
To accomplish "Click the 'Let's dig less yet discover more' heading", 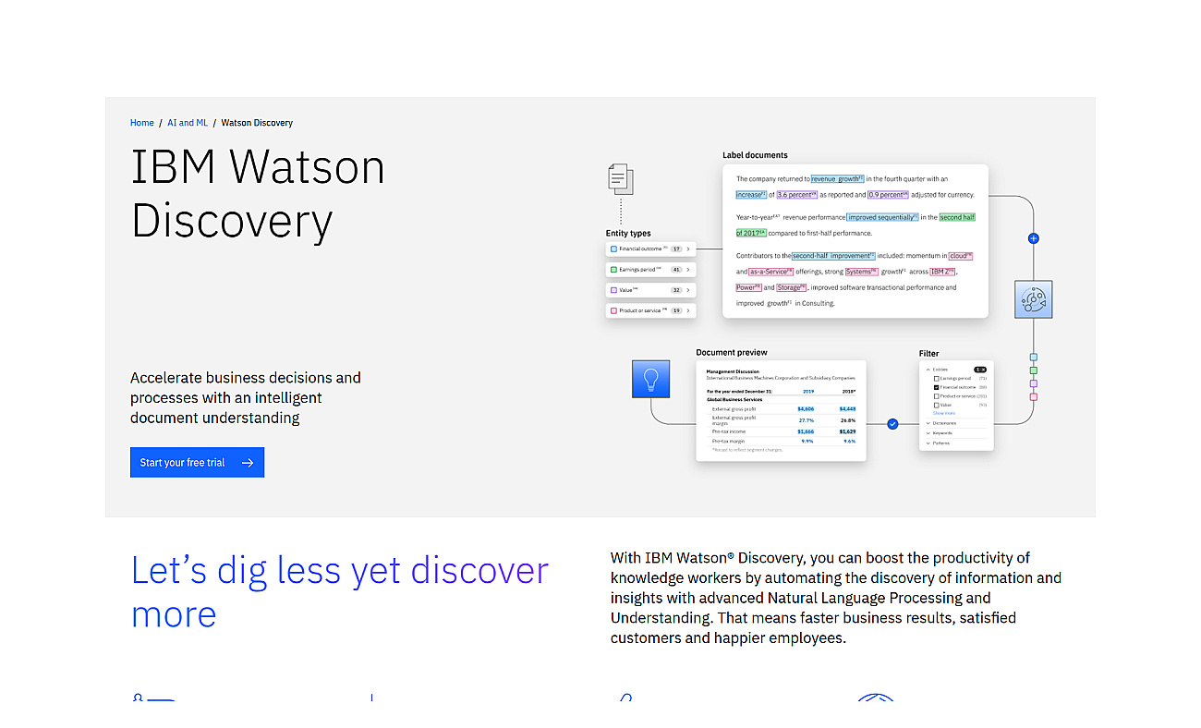I will (x=340, y=591).
